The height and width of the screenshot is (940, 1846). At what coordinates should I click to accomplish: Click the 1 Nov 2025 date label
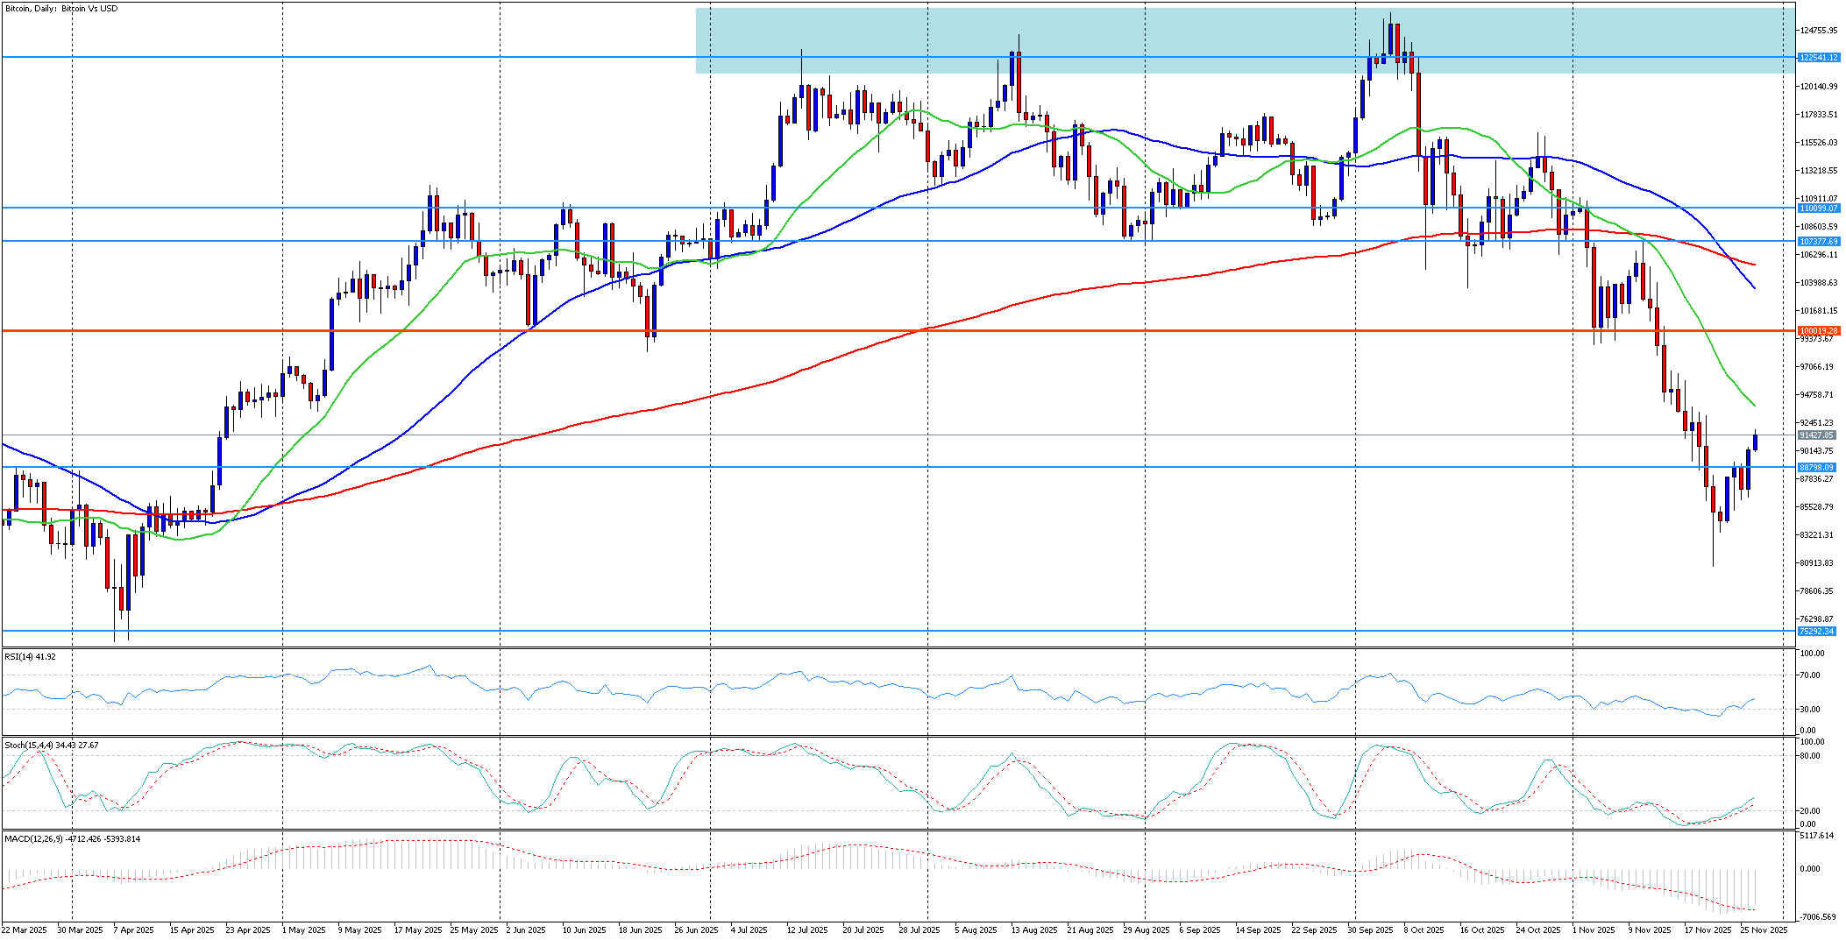click(1594, 929)
